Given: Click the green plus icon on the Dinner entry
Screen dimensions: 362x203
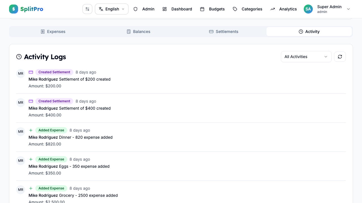Looking at the screenshot, I should coord(31,130).
